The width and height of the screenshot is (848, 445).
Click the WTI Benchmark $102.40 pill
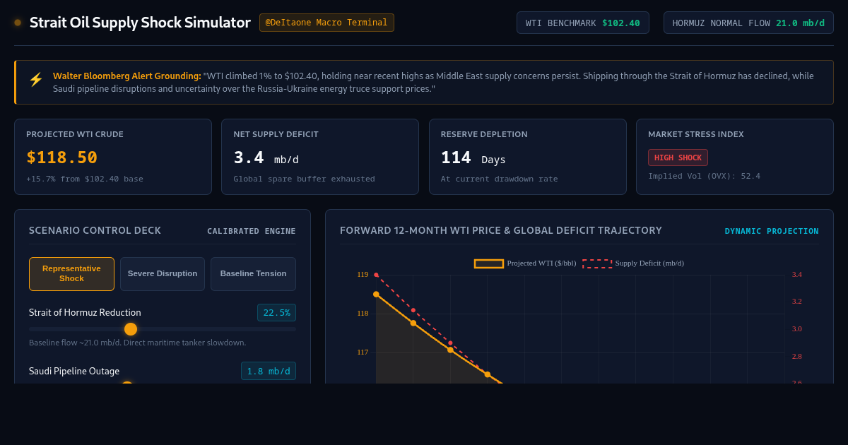583,23
